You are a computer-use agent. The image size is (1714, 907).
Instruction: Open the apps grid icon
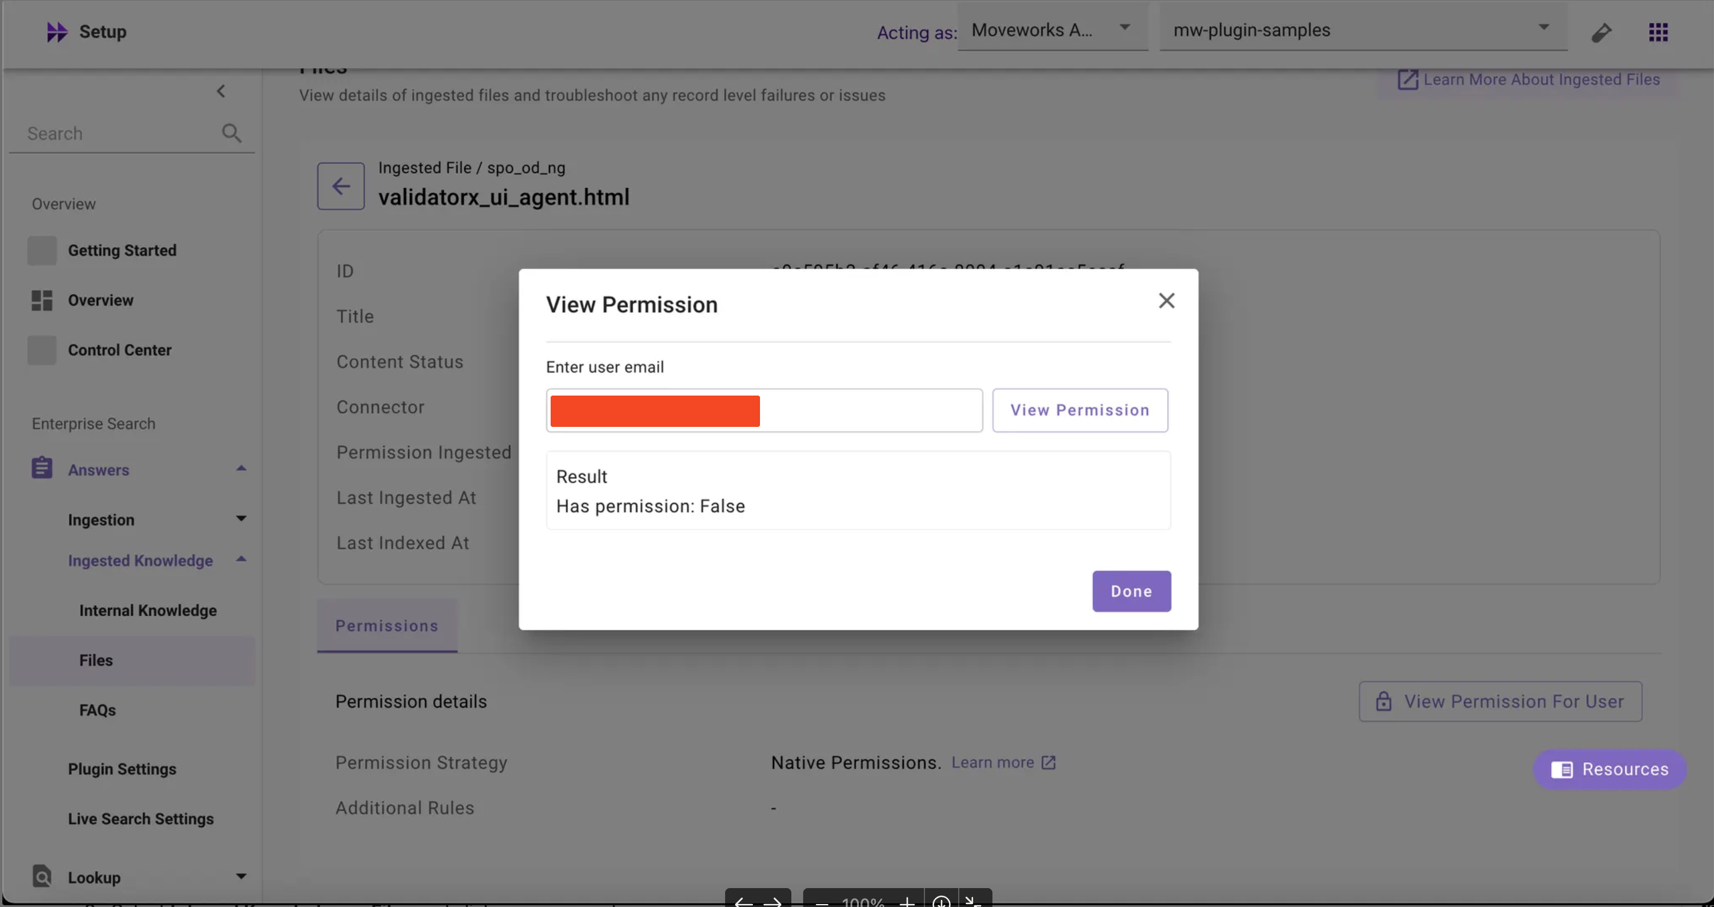[x=1658, y=32]
